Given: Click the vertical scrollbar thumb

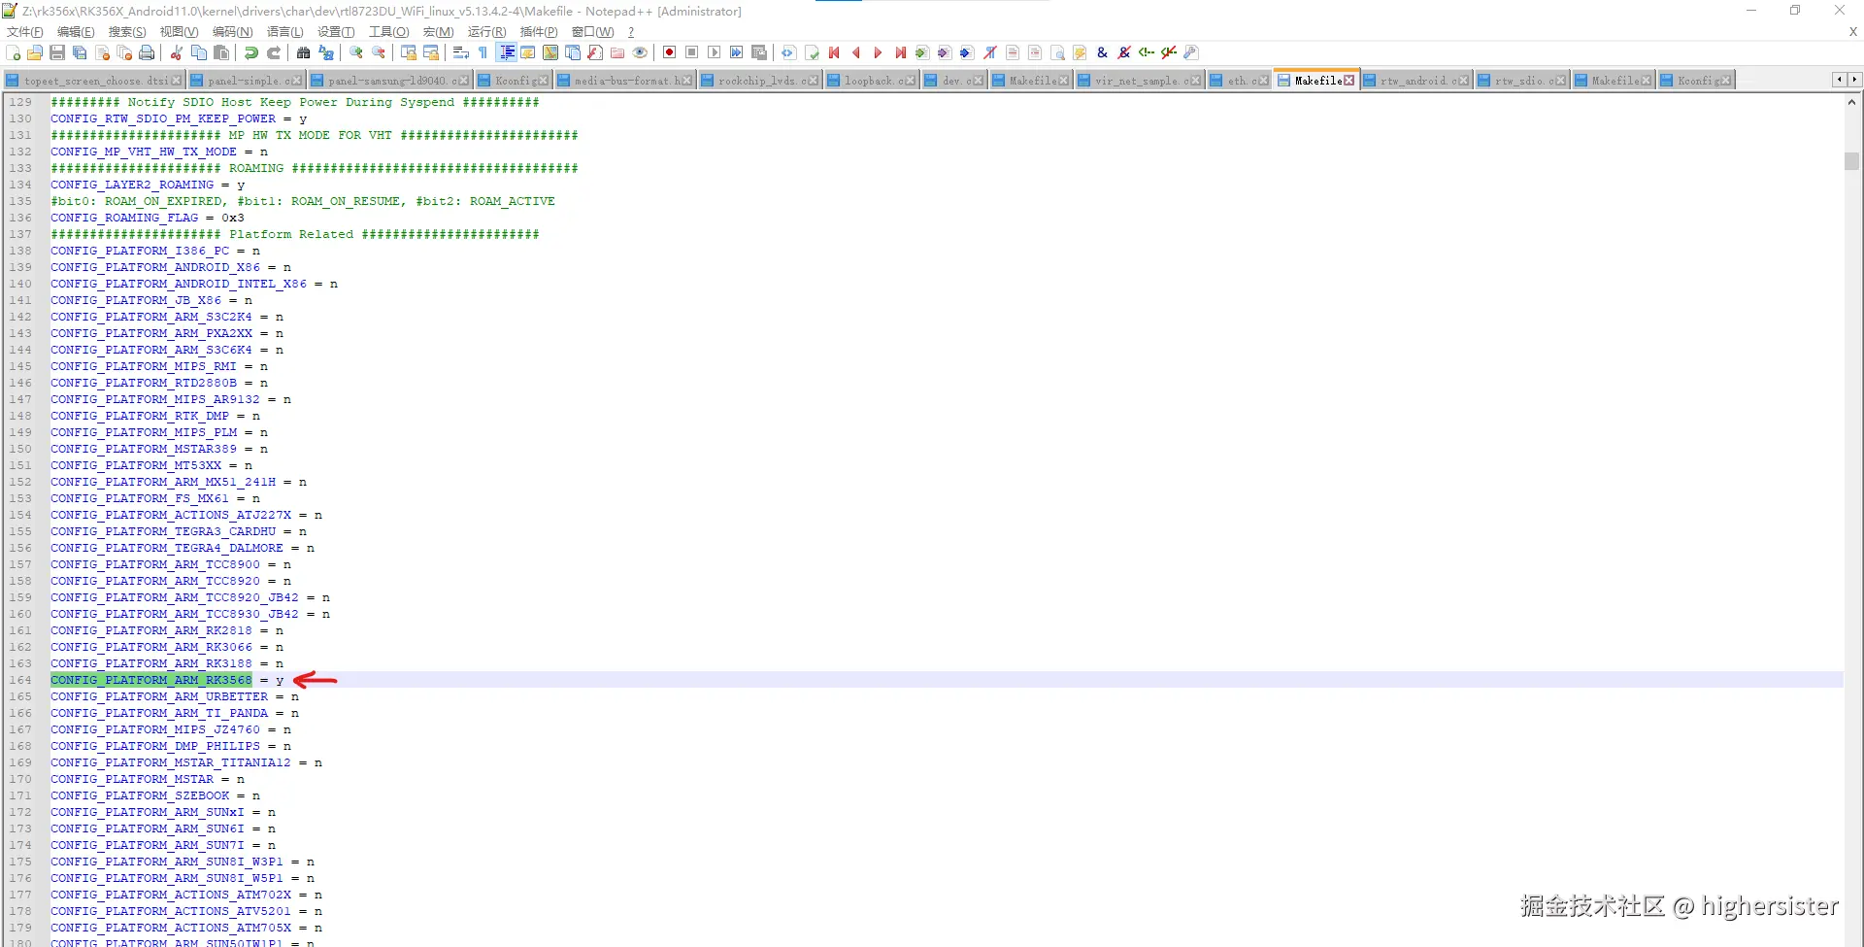Looking at the screenshot, I should [x=1852, y=161].
